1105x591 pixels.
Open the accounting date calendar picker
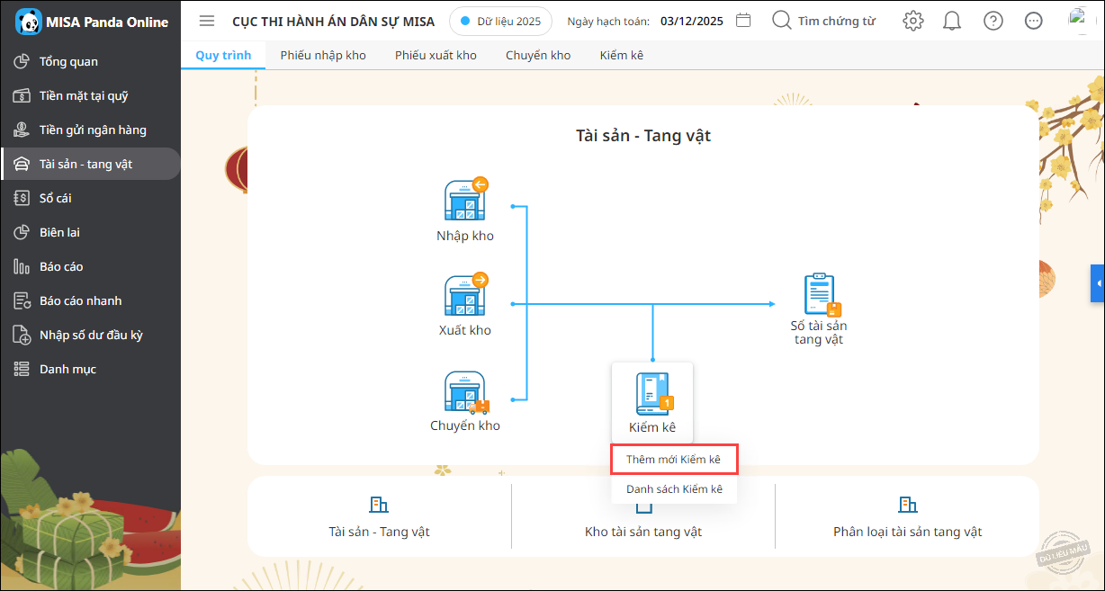click(743, 21)
